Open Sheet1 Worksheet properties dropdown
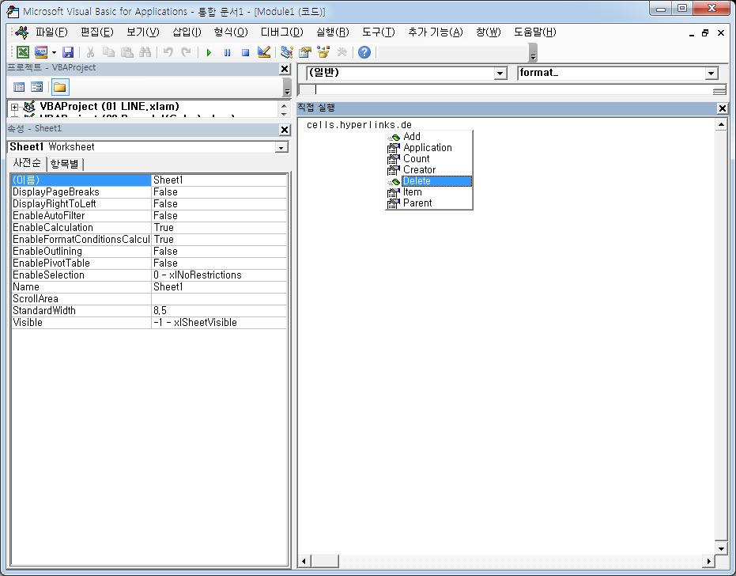The image size is (736, 576). pos(281,147)
